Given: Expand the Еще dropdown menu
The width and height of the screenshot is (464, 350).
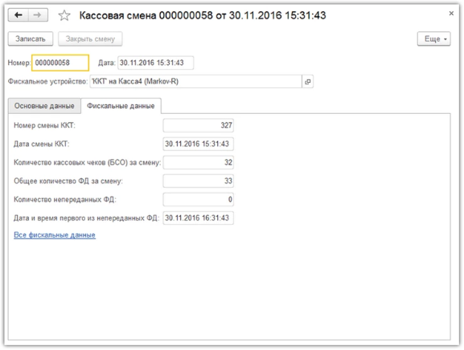Looking at the screenshot, I should 434,39.
